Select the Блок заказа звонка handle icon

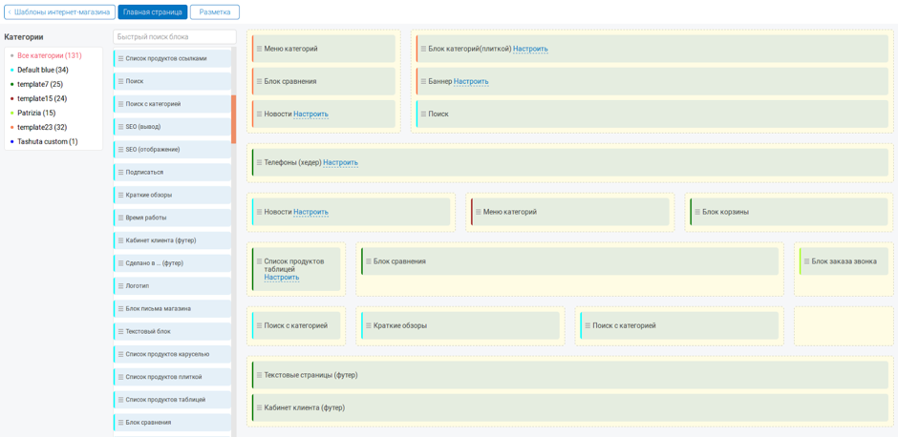coord(806,261)
